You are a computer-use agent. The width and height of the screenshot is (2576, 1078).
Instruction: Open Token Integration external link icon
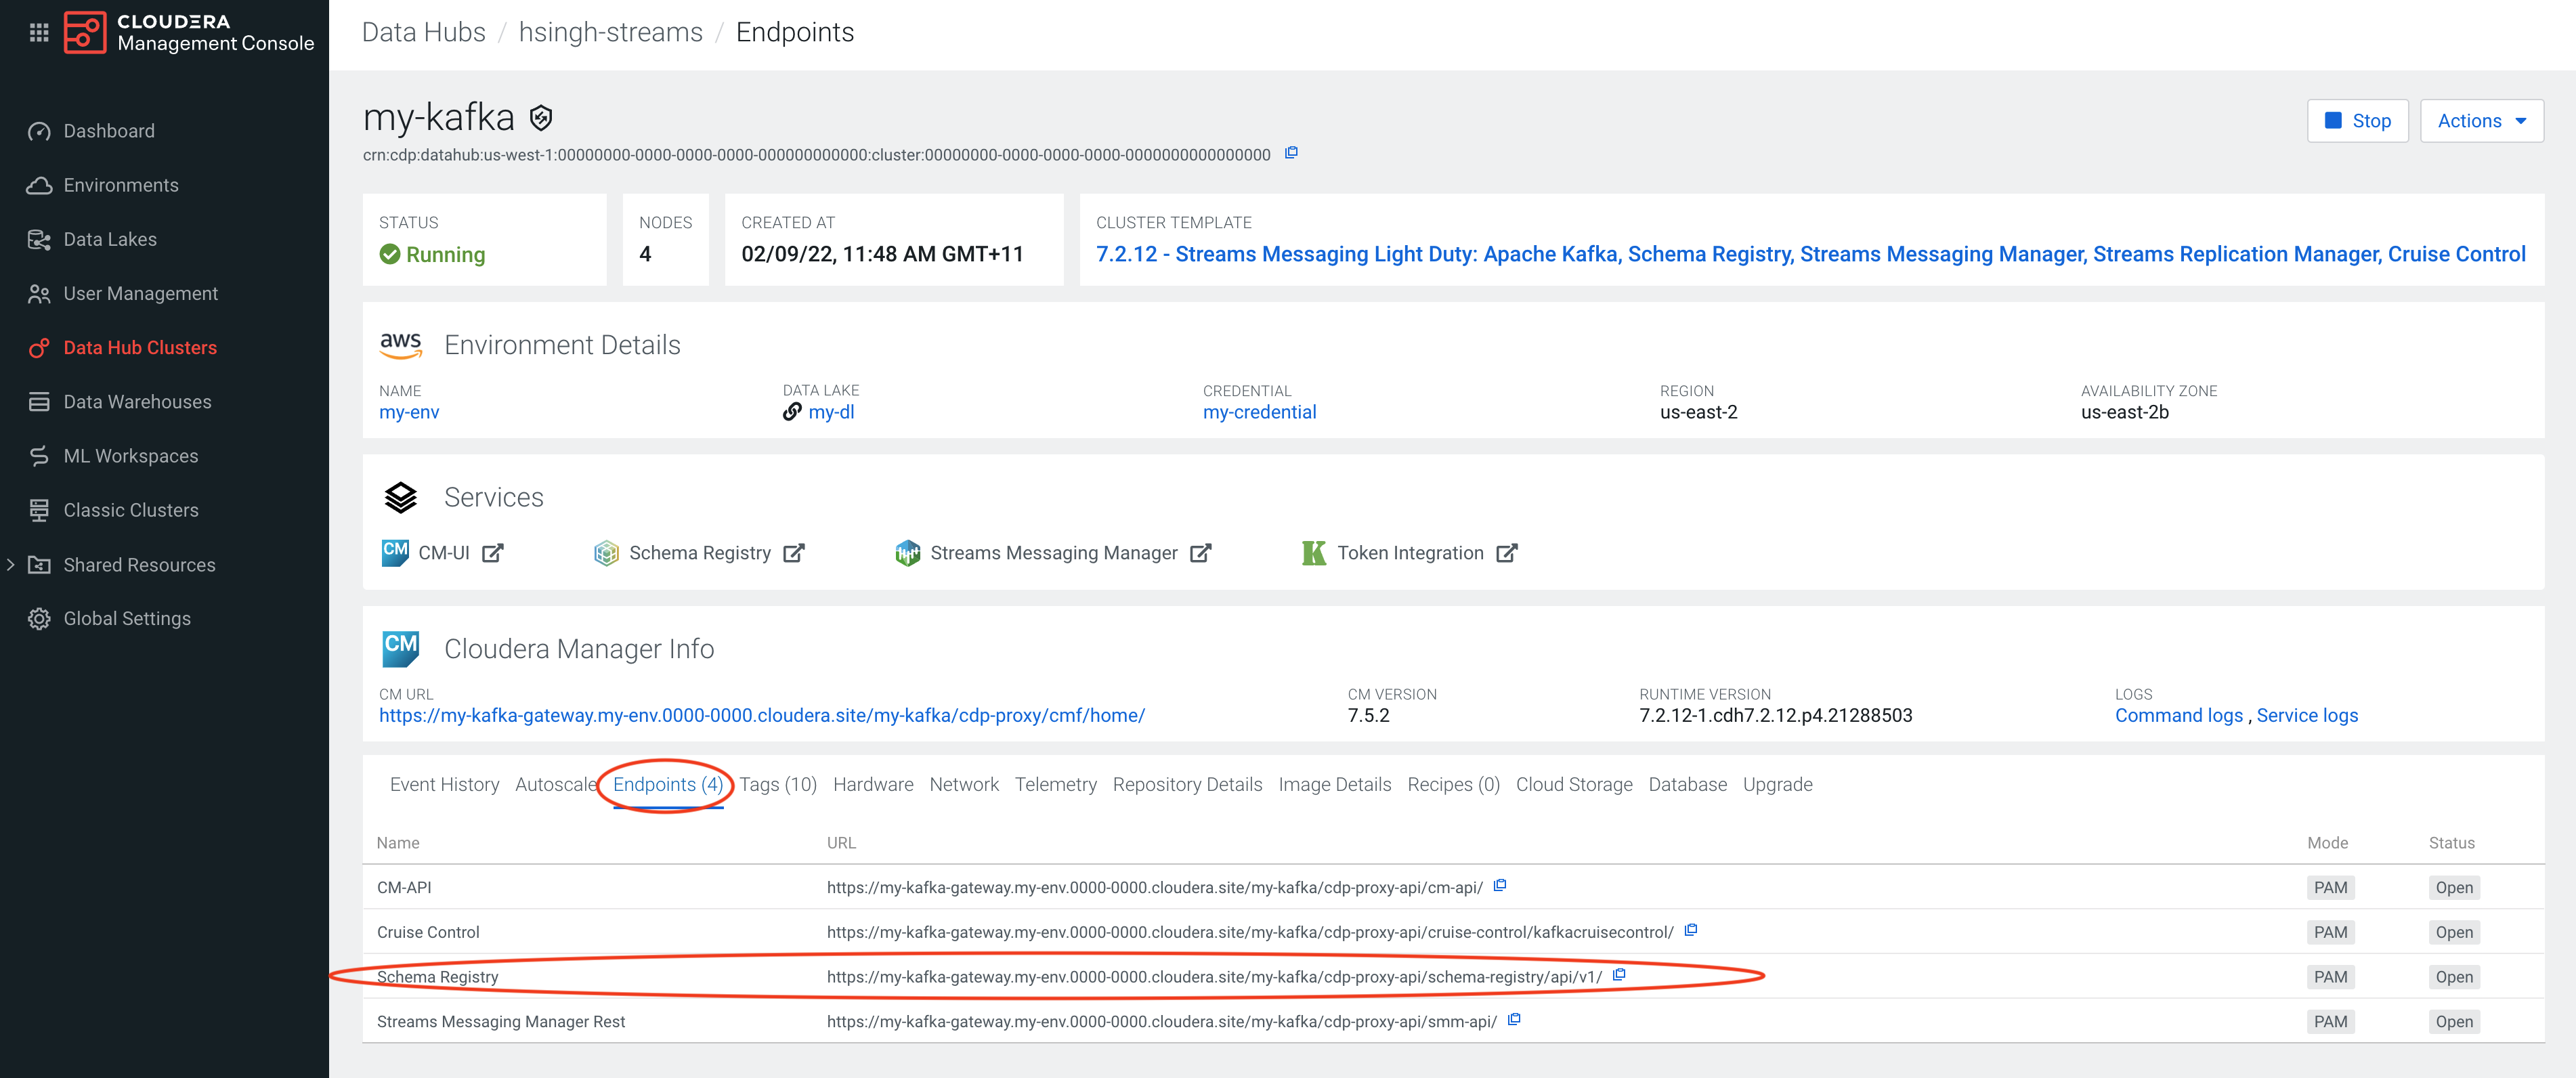(1507, 553)
